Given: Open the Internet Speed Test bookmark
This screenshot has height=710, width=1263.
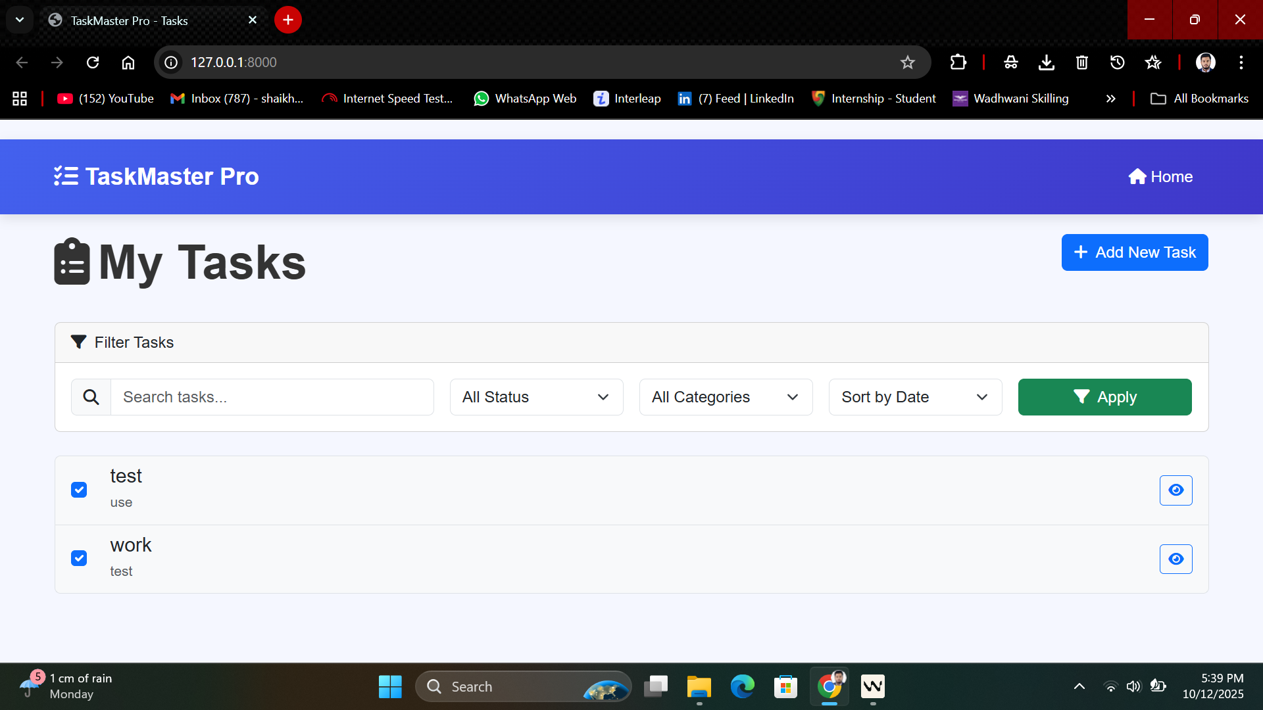Looking at the screenshot, I should pyautogui.click(x=387, y=99).
